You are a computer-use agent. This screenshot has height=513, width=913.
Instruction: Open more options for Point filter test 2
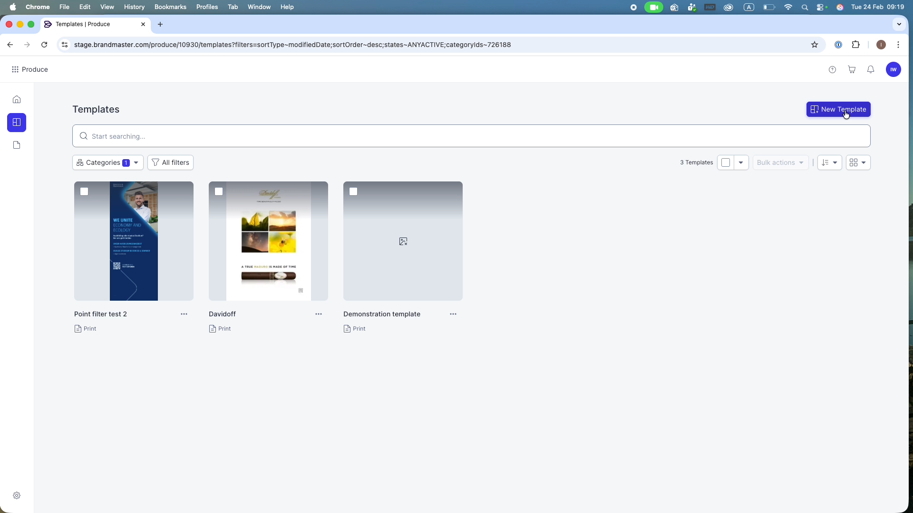tap(184, 314)
